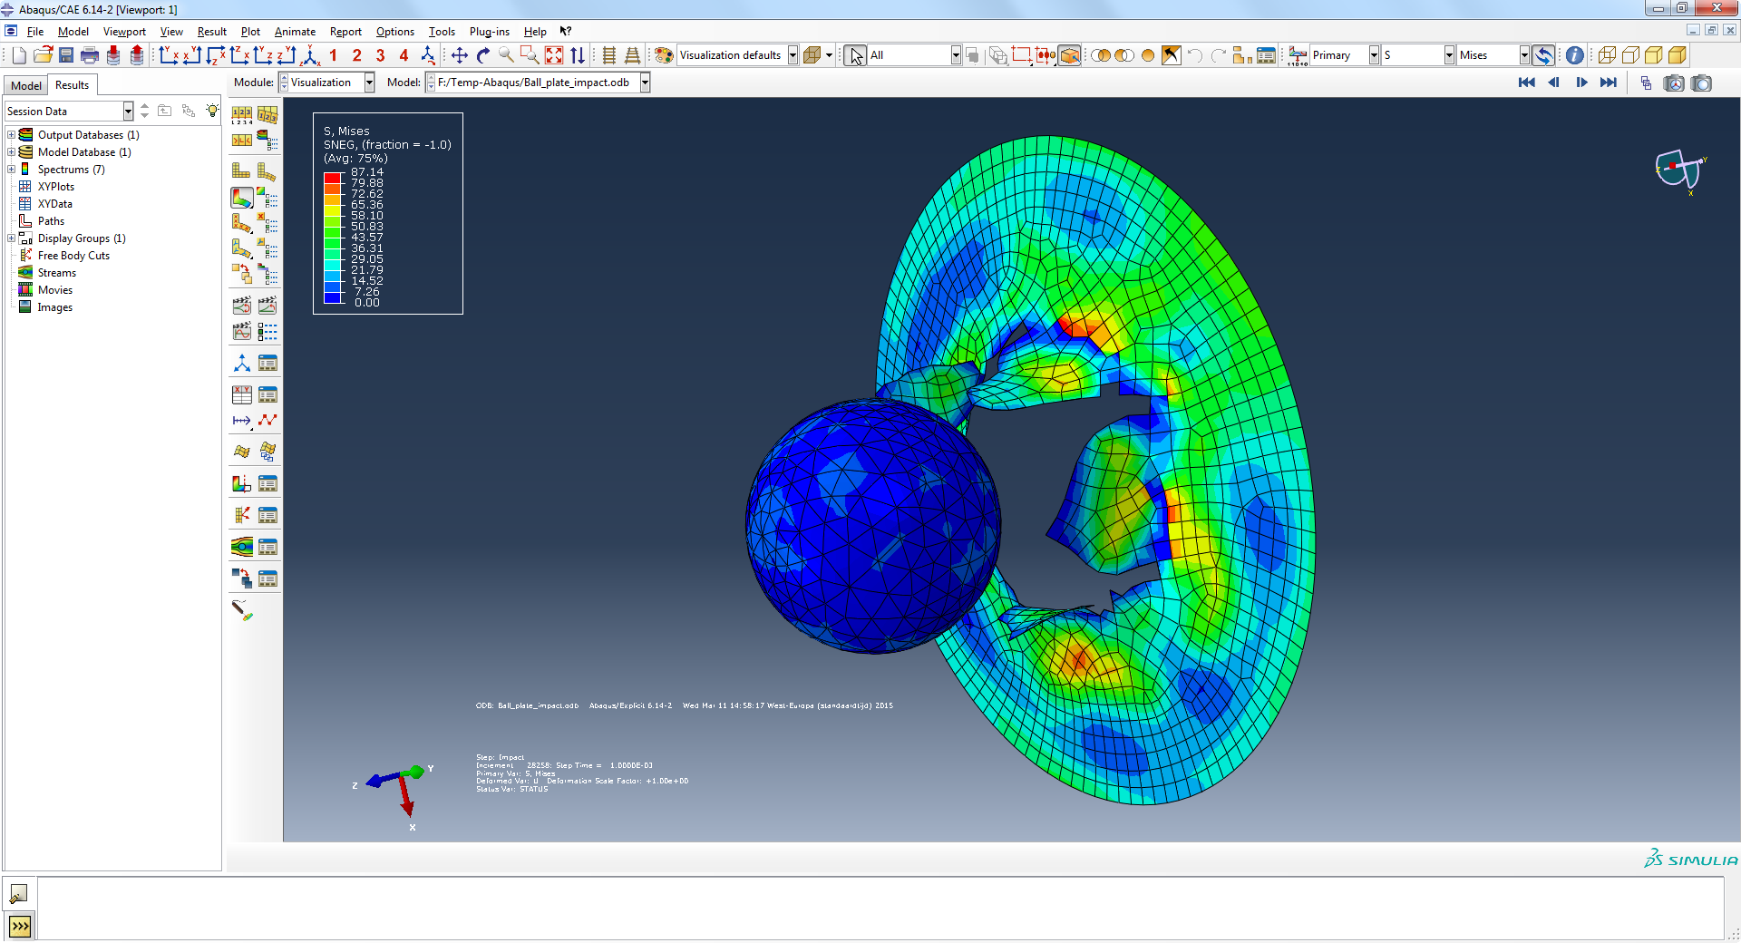Screen dimensions: 1741x943
Task: Toggle the light bulb in Results tree header
Action: (x=212, y=111)
